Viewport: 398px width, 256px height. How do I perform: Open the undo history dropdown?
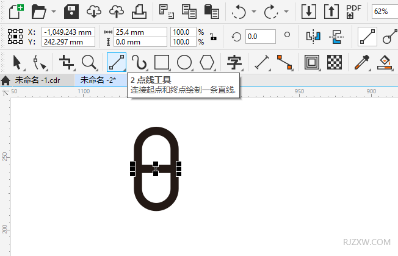[x=254, y=12]
